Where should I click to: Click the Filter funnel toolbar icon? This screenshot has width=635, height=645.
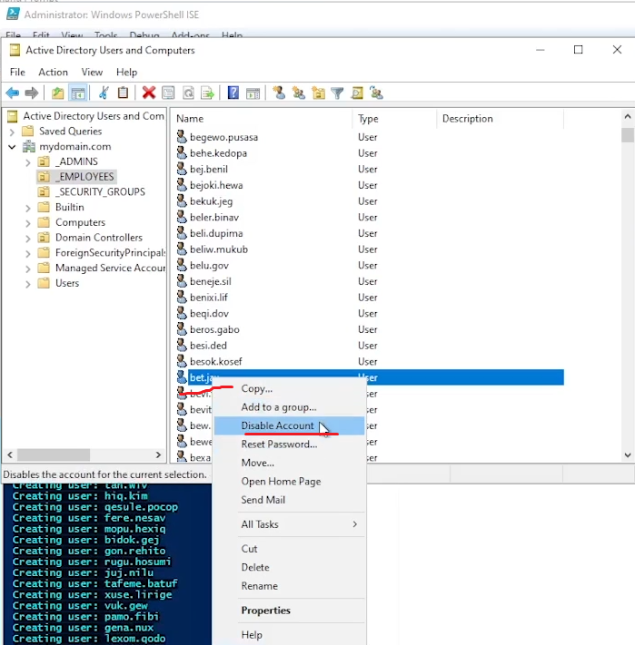pos(337,93)
